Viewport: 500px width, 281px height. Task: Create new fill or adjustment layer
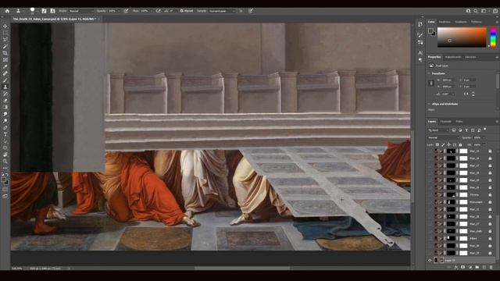tap(470, 267)
